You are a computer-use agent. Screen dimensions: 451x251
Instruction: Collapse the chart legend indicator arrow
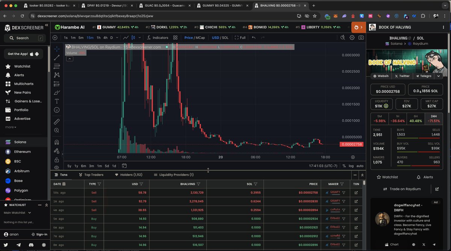(70, 59)
